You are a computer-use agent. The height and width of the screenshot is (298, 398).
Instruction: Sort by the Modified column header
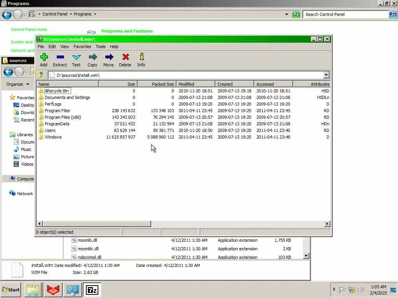click(x=196, y=84)
